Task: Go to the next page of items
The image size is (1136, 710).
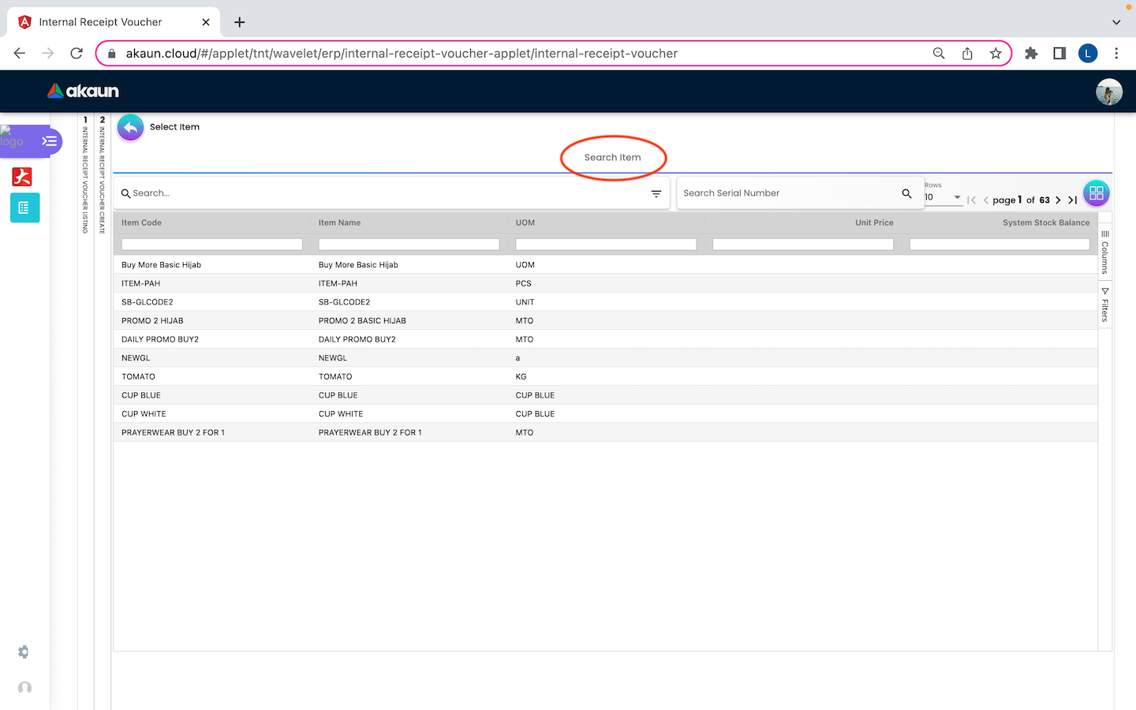Action: pos(1058,200)
